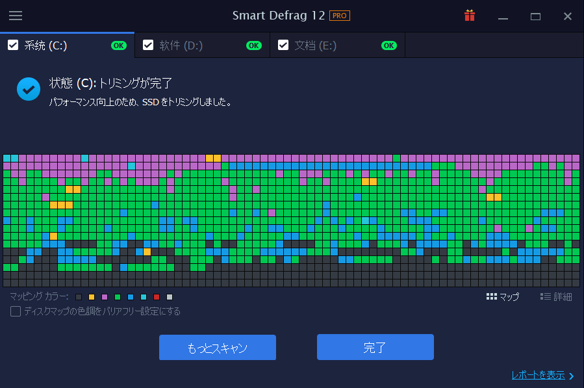
Task: Select the 詳細 view label
Action: coord(563,296)
